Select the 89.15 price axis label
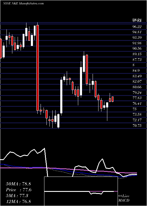 pos(137,54)
